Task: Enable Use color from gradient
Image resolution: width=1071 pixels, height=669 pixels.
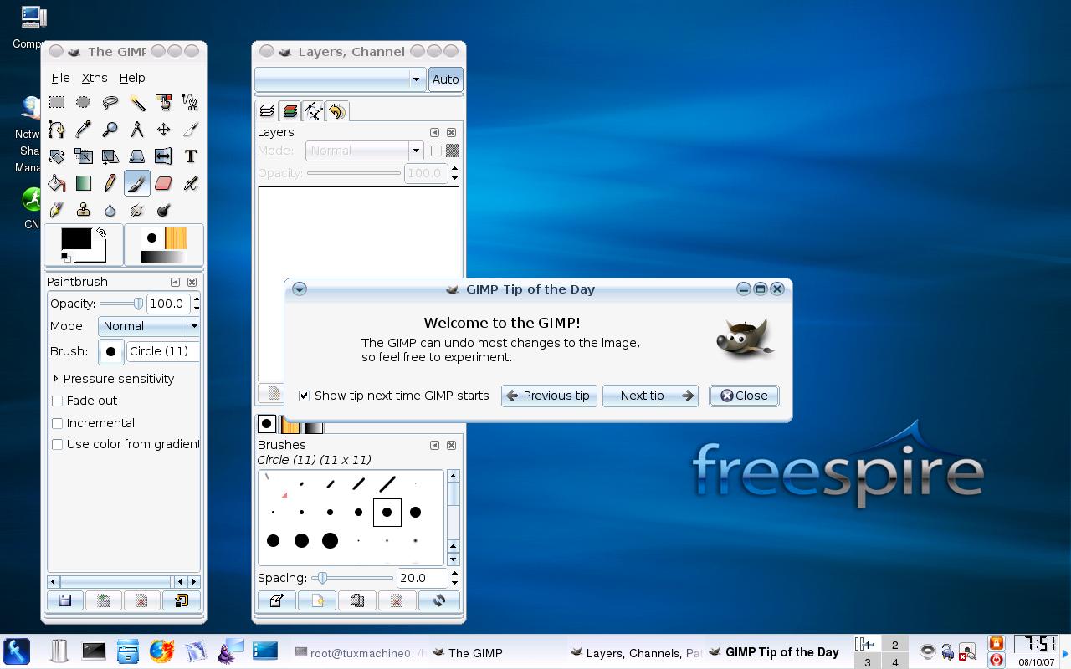Action: click(58, 444)
